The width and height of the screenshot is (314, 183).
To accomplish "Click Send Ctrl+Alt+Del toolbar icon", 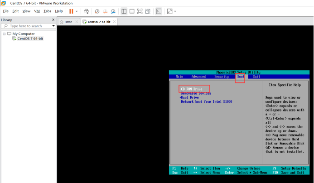I will pos(86,11).
